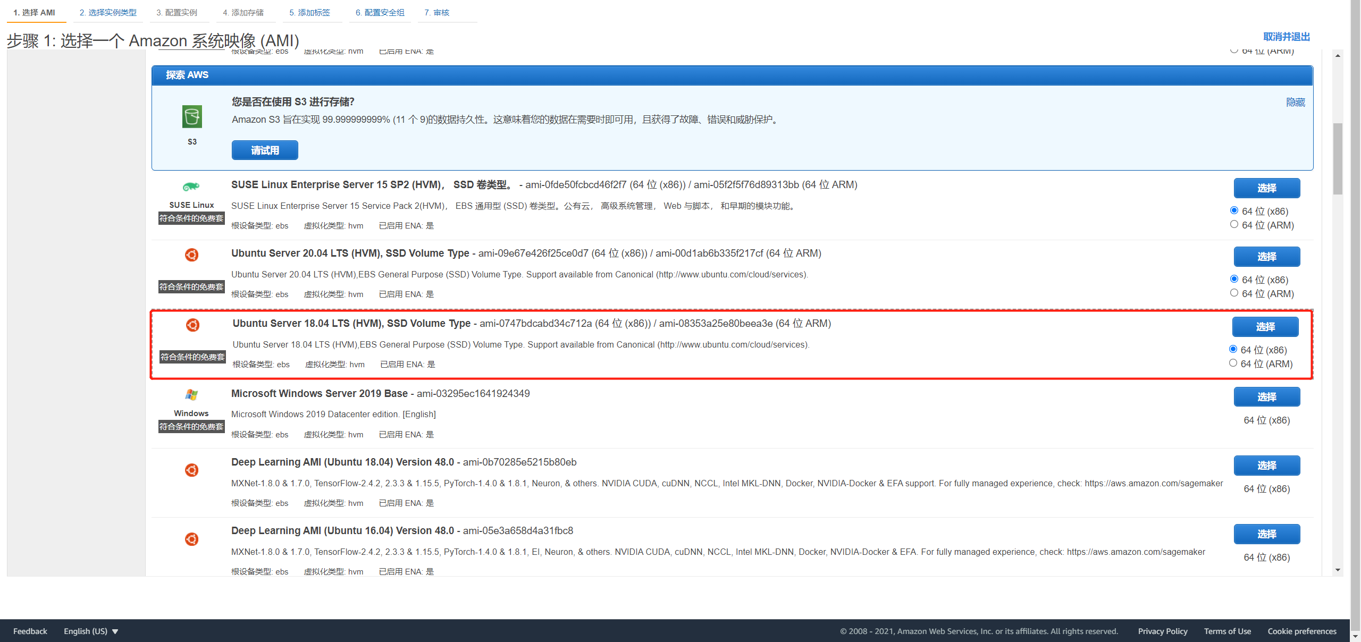1361x642 pixels.
Task: Click Microsoft Windows Server 2019 Base title
Action: click(x=320, y=393)
